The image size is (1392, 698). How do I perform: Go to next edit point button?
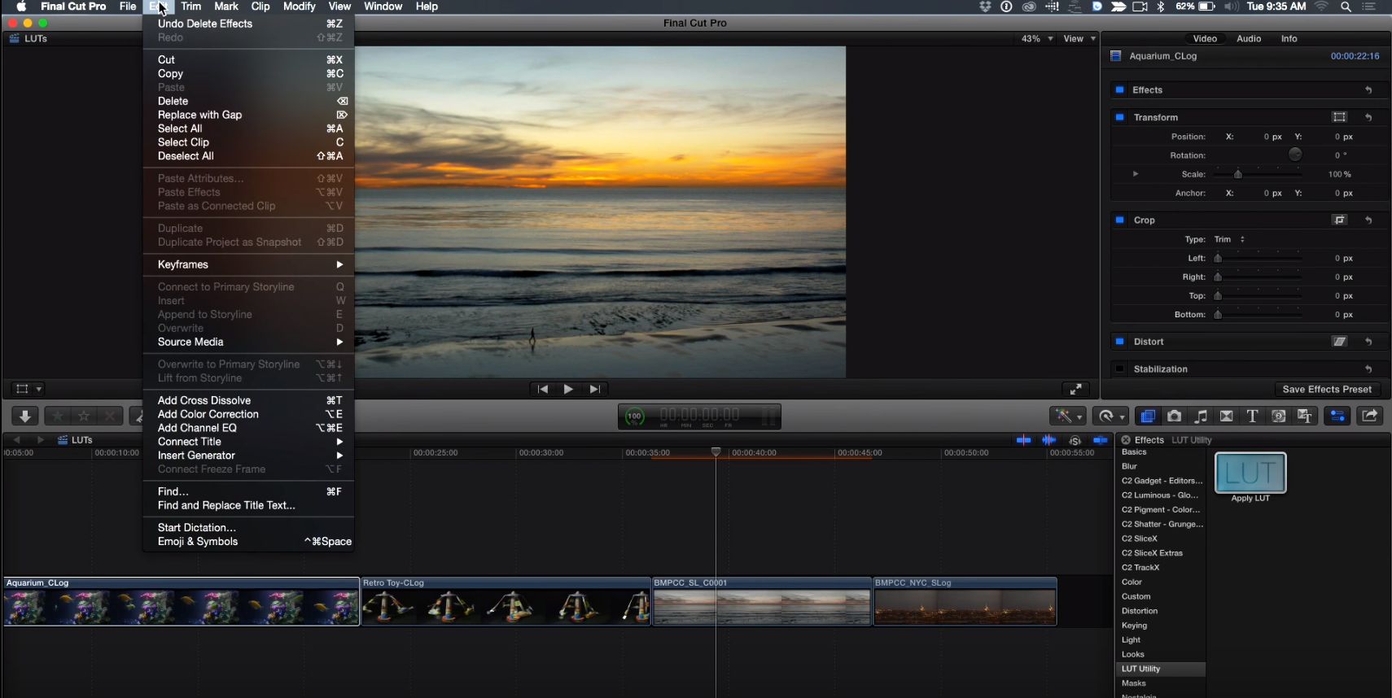click(595, 389)
